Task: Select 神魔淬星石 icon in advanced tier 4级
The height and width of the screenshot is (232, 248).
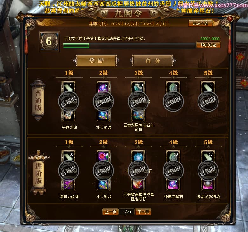Action: (173, 185)
